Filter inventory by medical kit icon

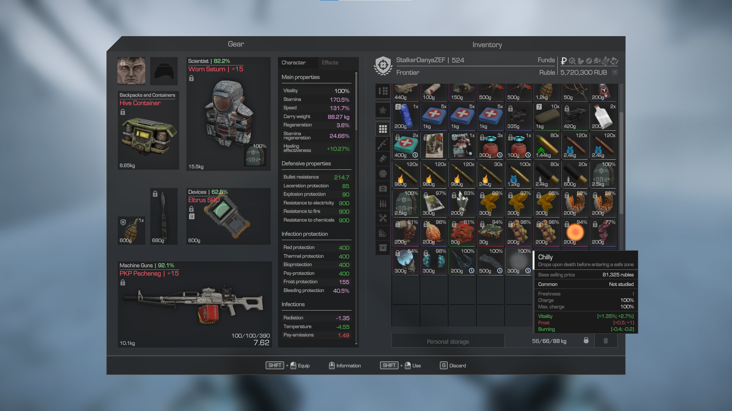click(383, 188)
